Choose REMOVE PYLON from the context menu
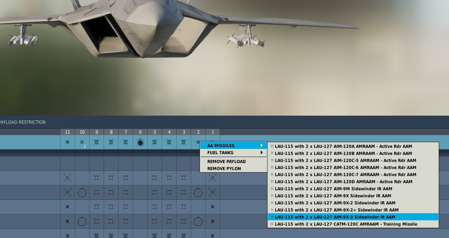The height and width of the screenshot is (238, 449). tap(234, 169)
